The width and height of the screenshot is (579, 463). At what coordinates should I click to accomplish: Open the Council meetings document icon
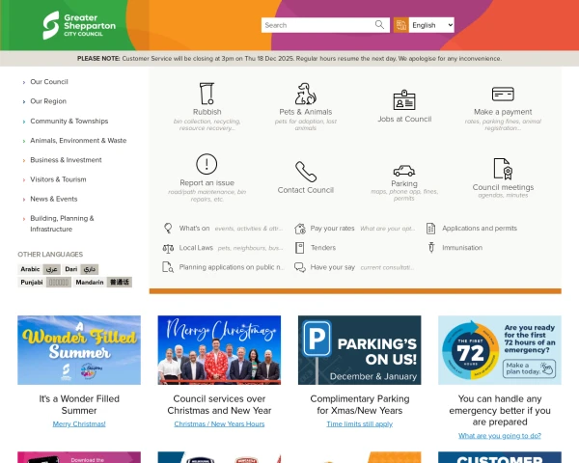503,169
